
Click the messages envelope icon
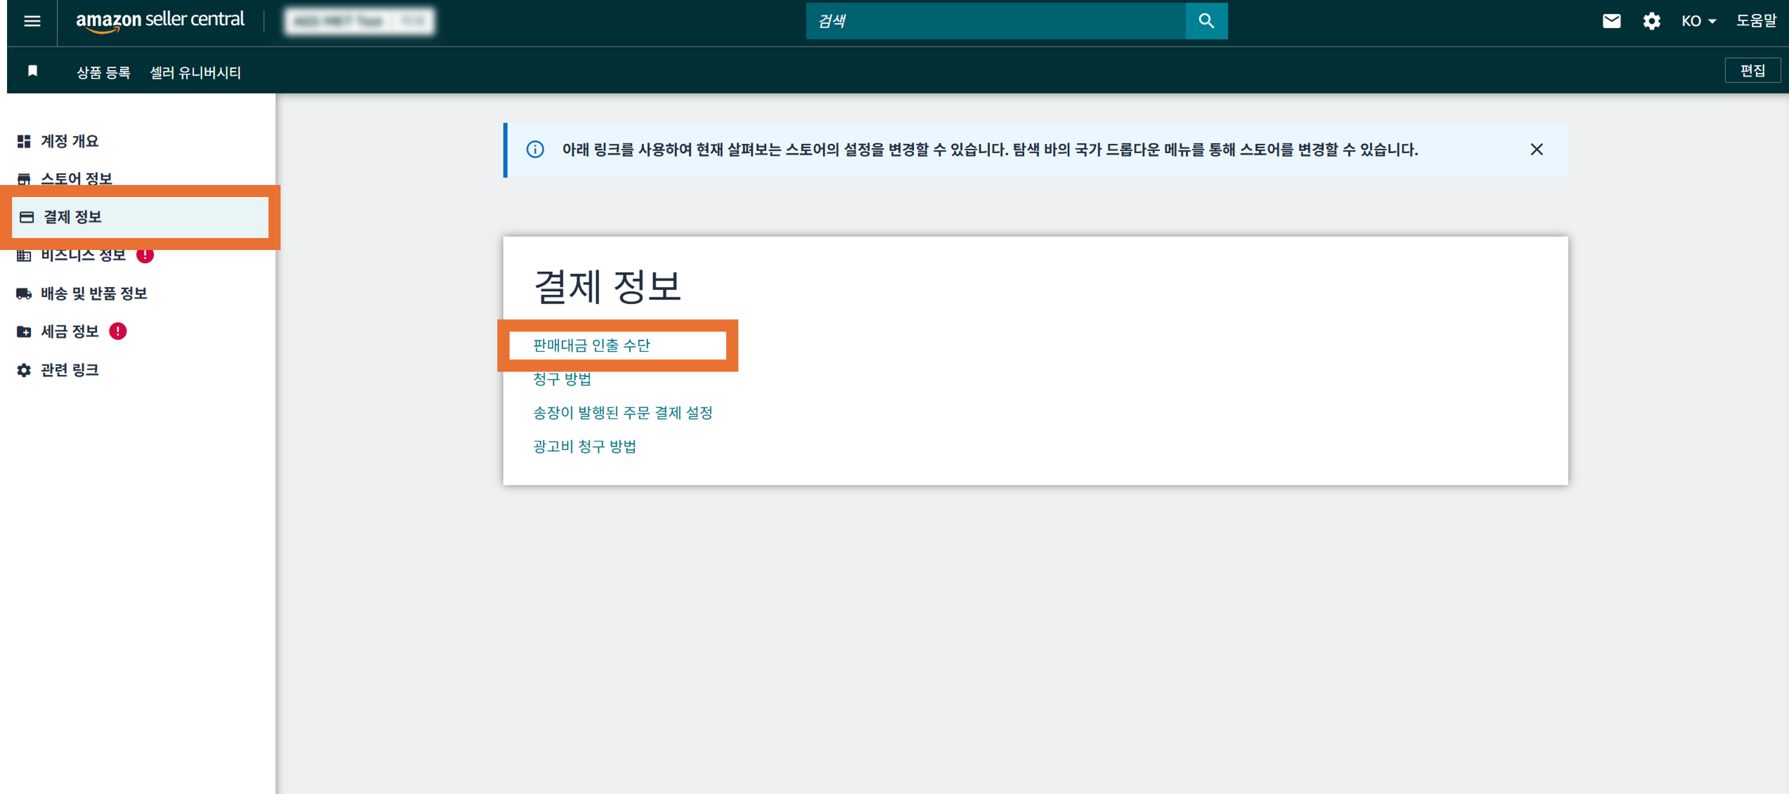tap(1611, 21)
